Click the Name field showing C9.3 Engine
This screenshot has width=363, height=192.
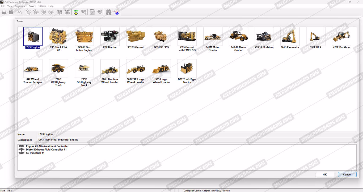click(197, 134)
